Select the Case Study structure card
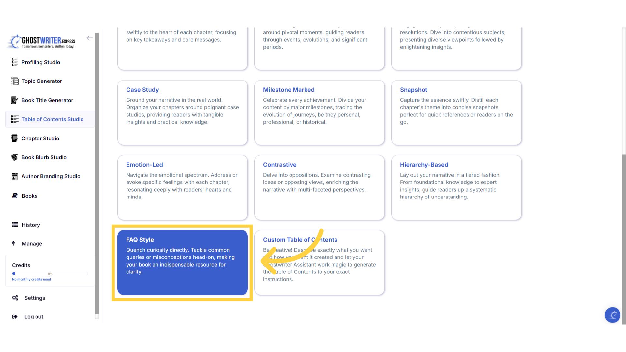The image size is (626, 352). click(x=182, y=112)
